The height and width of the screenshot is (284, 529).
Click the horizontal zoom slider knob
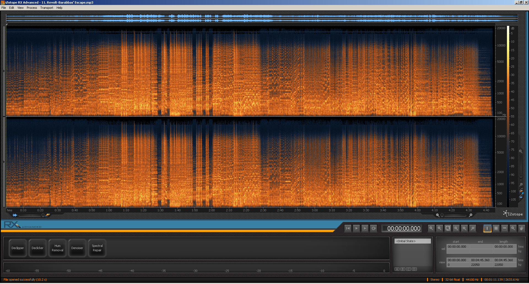(442, 215)
